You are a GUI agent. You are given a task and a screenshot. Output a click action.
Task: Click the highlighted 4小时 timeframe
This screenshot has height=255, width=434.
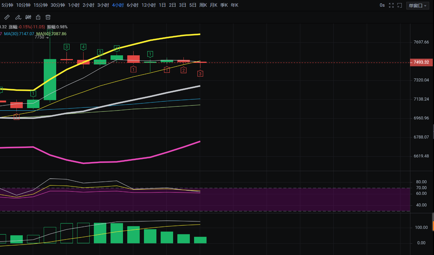[x=118, y=5]
